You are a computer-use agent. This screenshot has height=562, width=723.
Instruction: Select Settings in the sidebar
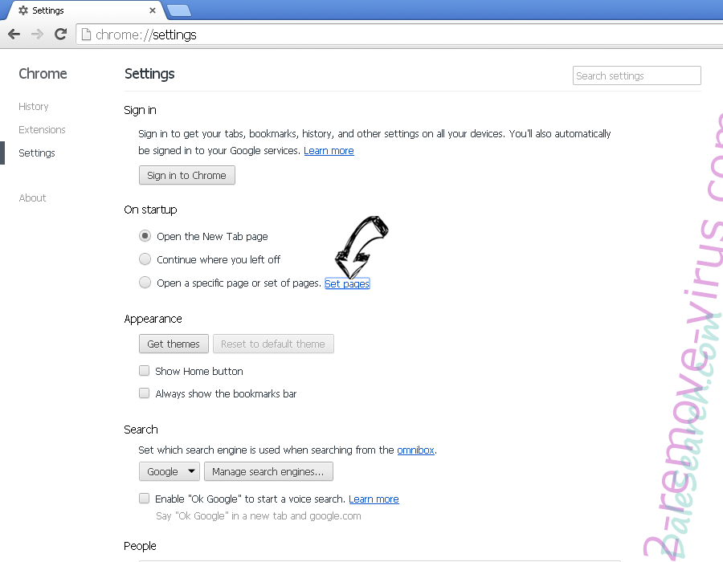[x=37, y=153]
